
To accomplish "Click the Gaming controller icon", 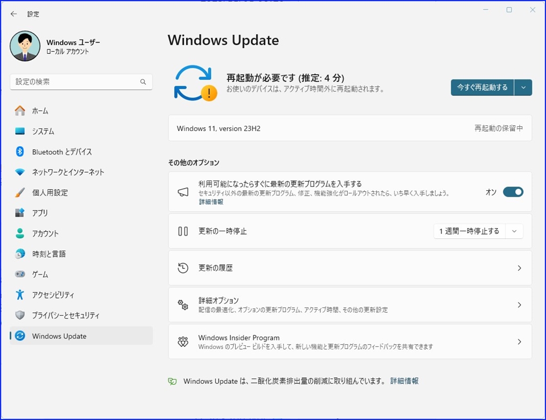I will [20, 274].
